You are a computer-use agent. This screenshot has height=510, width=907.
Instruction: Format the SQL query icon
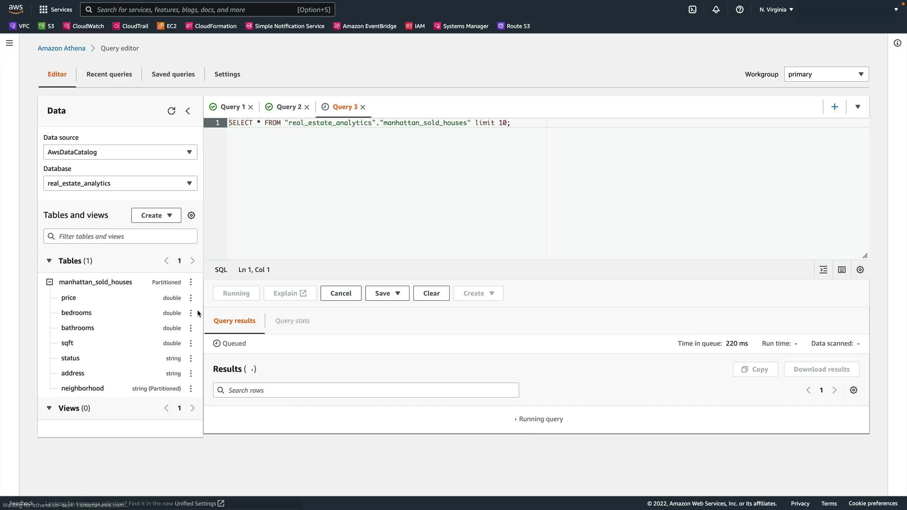coord(823,270)
